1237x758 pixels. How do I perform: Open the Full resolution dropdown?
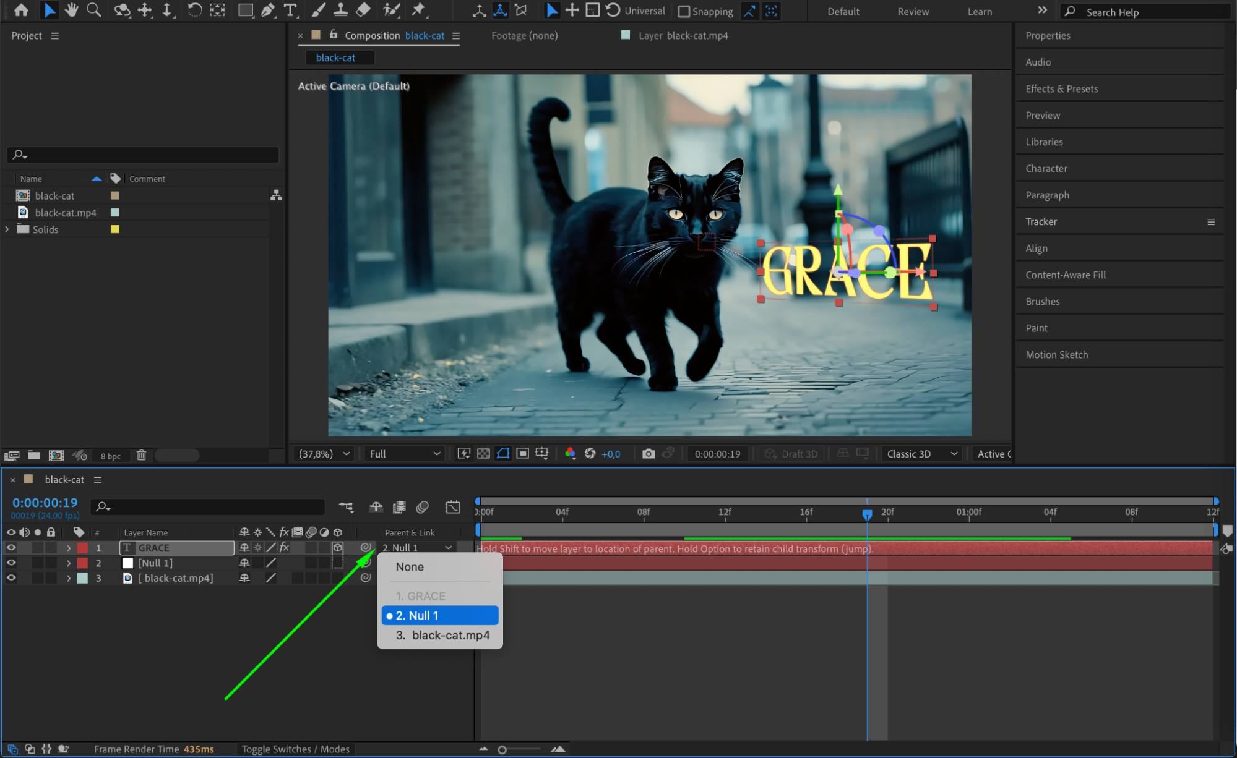click(405, 454)
